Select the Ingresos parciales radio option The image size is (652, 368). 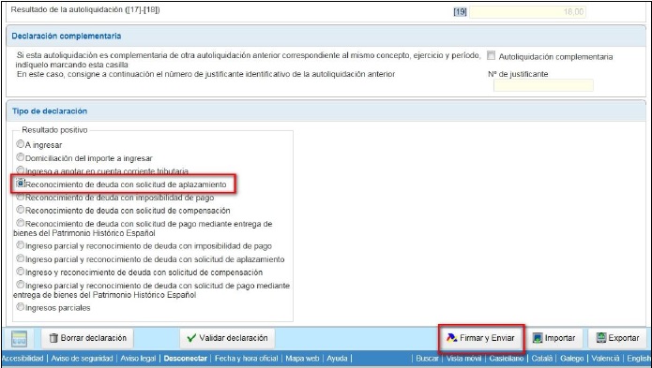20,307
